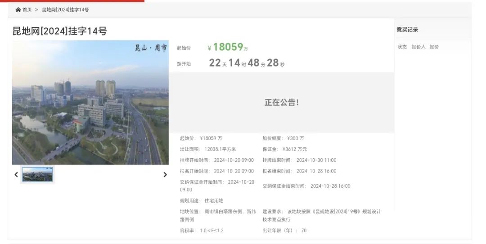Show previous image with left arrow
This screenshot has width=486, height=244.
(16, 175)
